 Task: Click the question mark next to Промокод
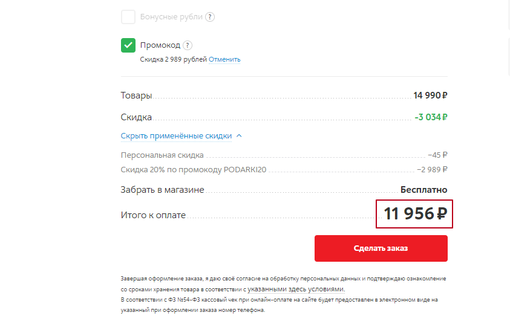[188, 45]
